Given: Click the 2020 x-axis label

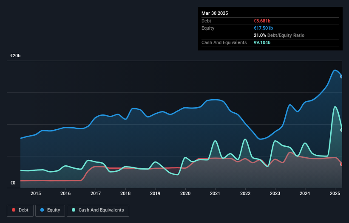Looking at the screenshot, I should [x=185, y=193].
